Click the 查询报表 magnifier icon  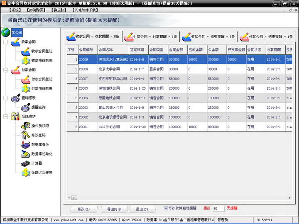point(16,98)
